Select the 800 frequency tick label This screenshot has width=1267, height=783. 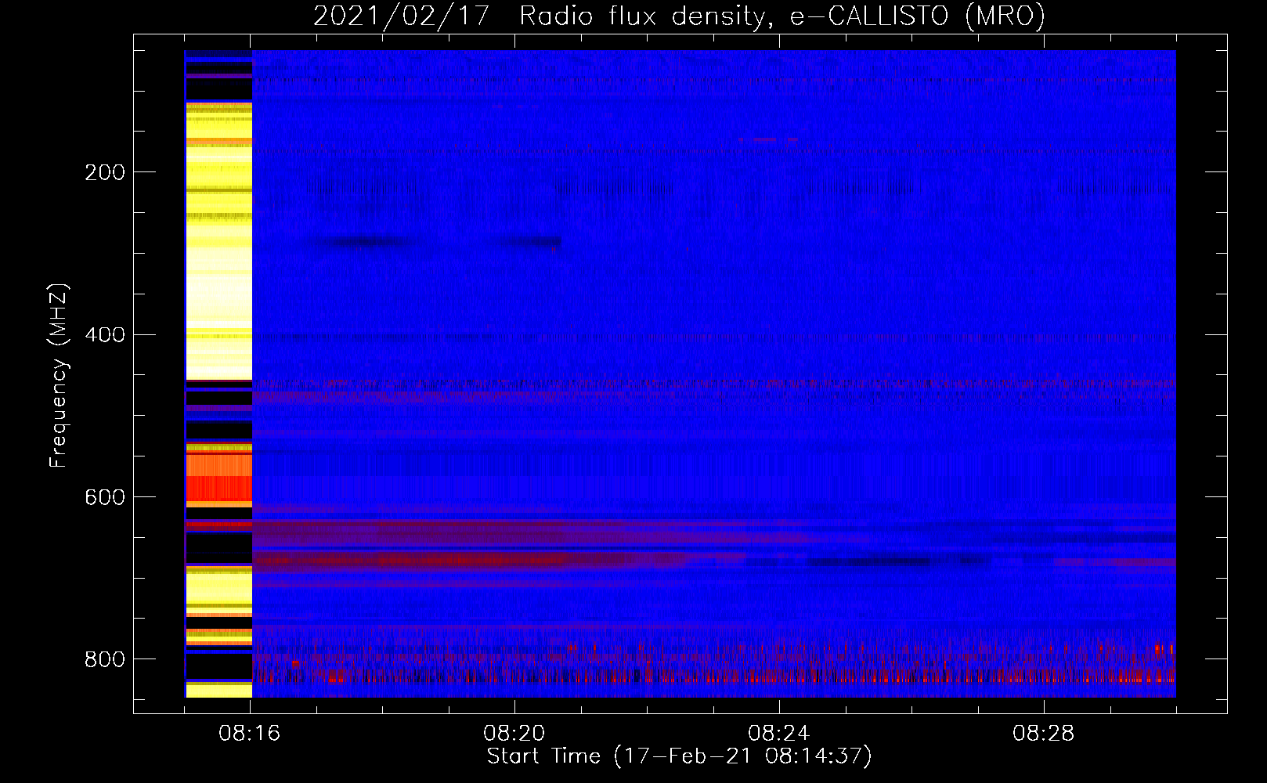(104, 659)
